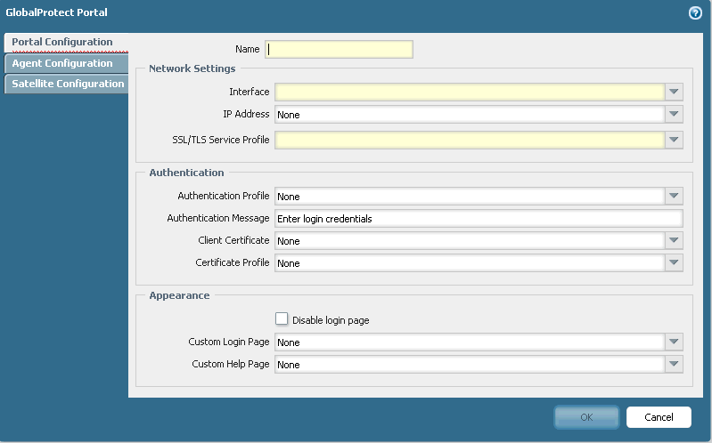
Task: Click inside the SSL/TLS Service Profile field
Action: 470,140
